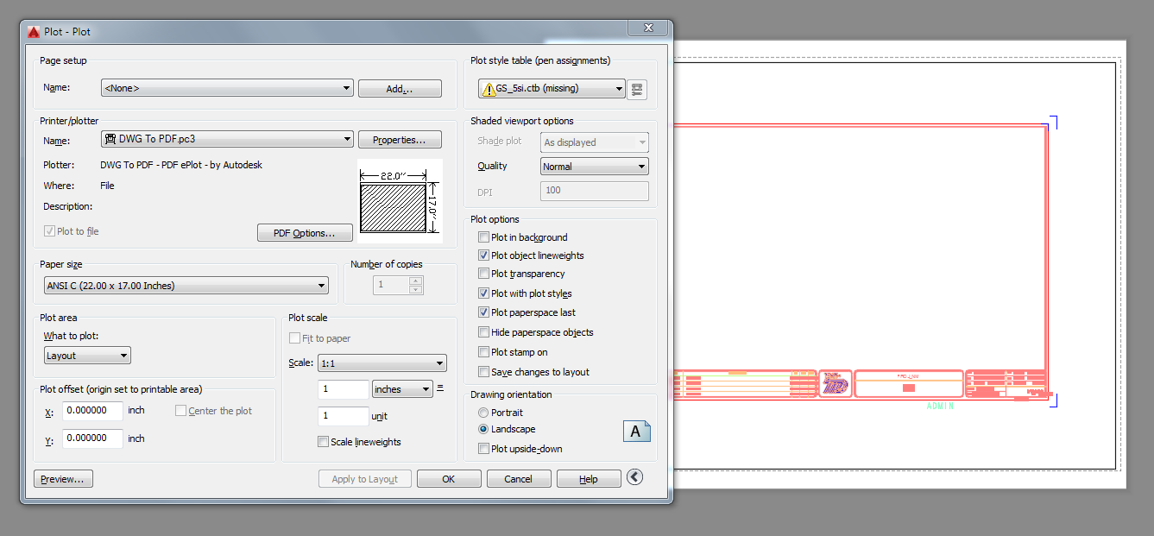
Task: Select Landscape orientation
Action: click(483, 429)
